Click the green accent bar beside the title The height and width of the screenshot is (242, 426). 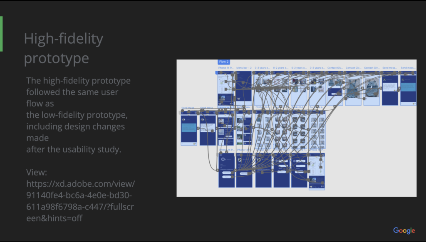pos(1,34)
